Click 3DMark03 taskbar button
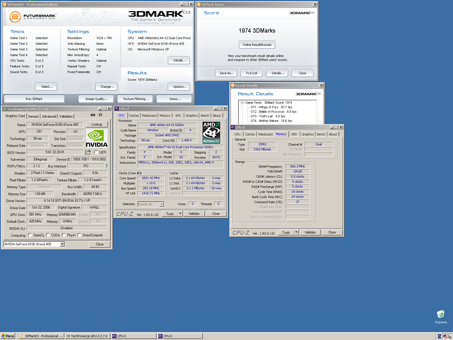The image size is (453, 340). tap(41, 336)
